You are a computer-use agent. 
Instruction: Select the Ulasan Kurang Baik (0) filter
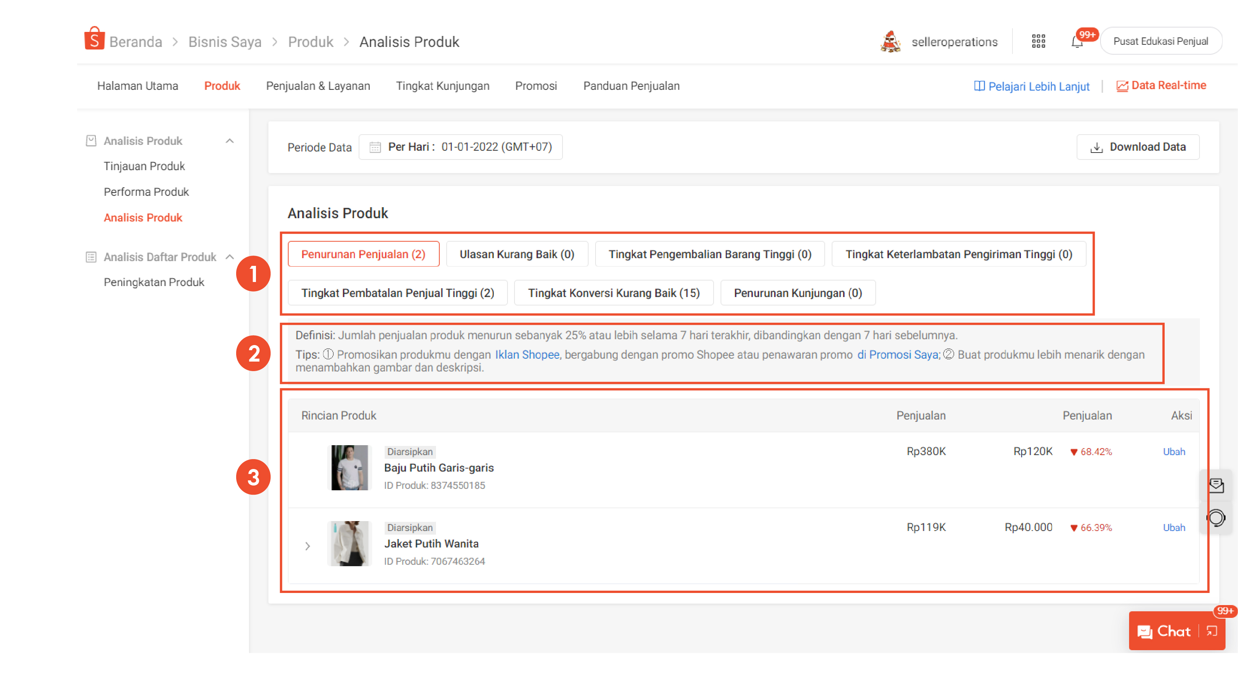point(517,254)
